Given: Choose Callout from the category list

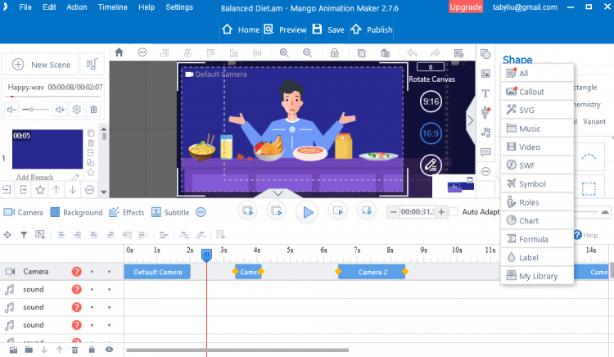Looking at the screenshot, I should tap(531, 92).
